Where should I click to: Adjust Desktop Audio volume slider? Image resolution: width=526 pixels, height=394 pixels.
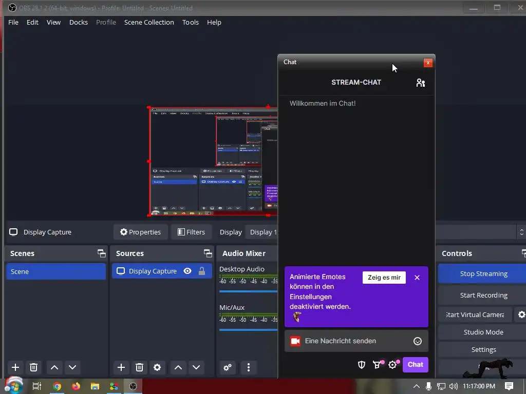pos(248,291)
